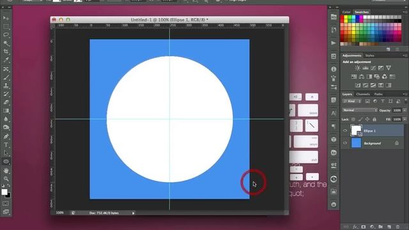
Task: Click the foreground color swatch
Action: [4, 192]
